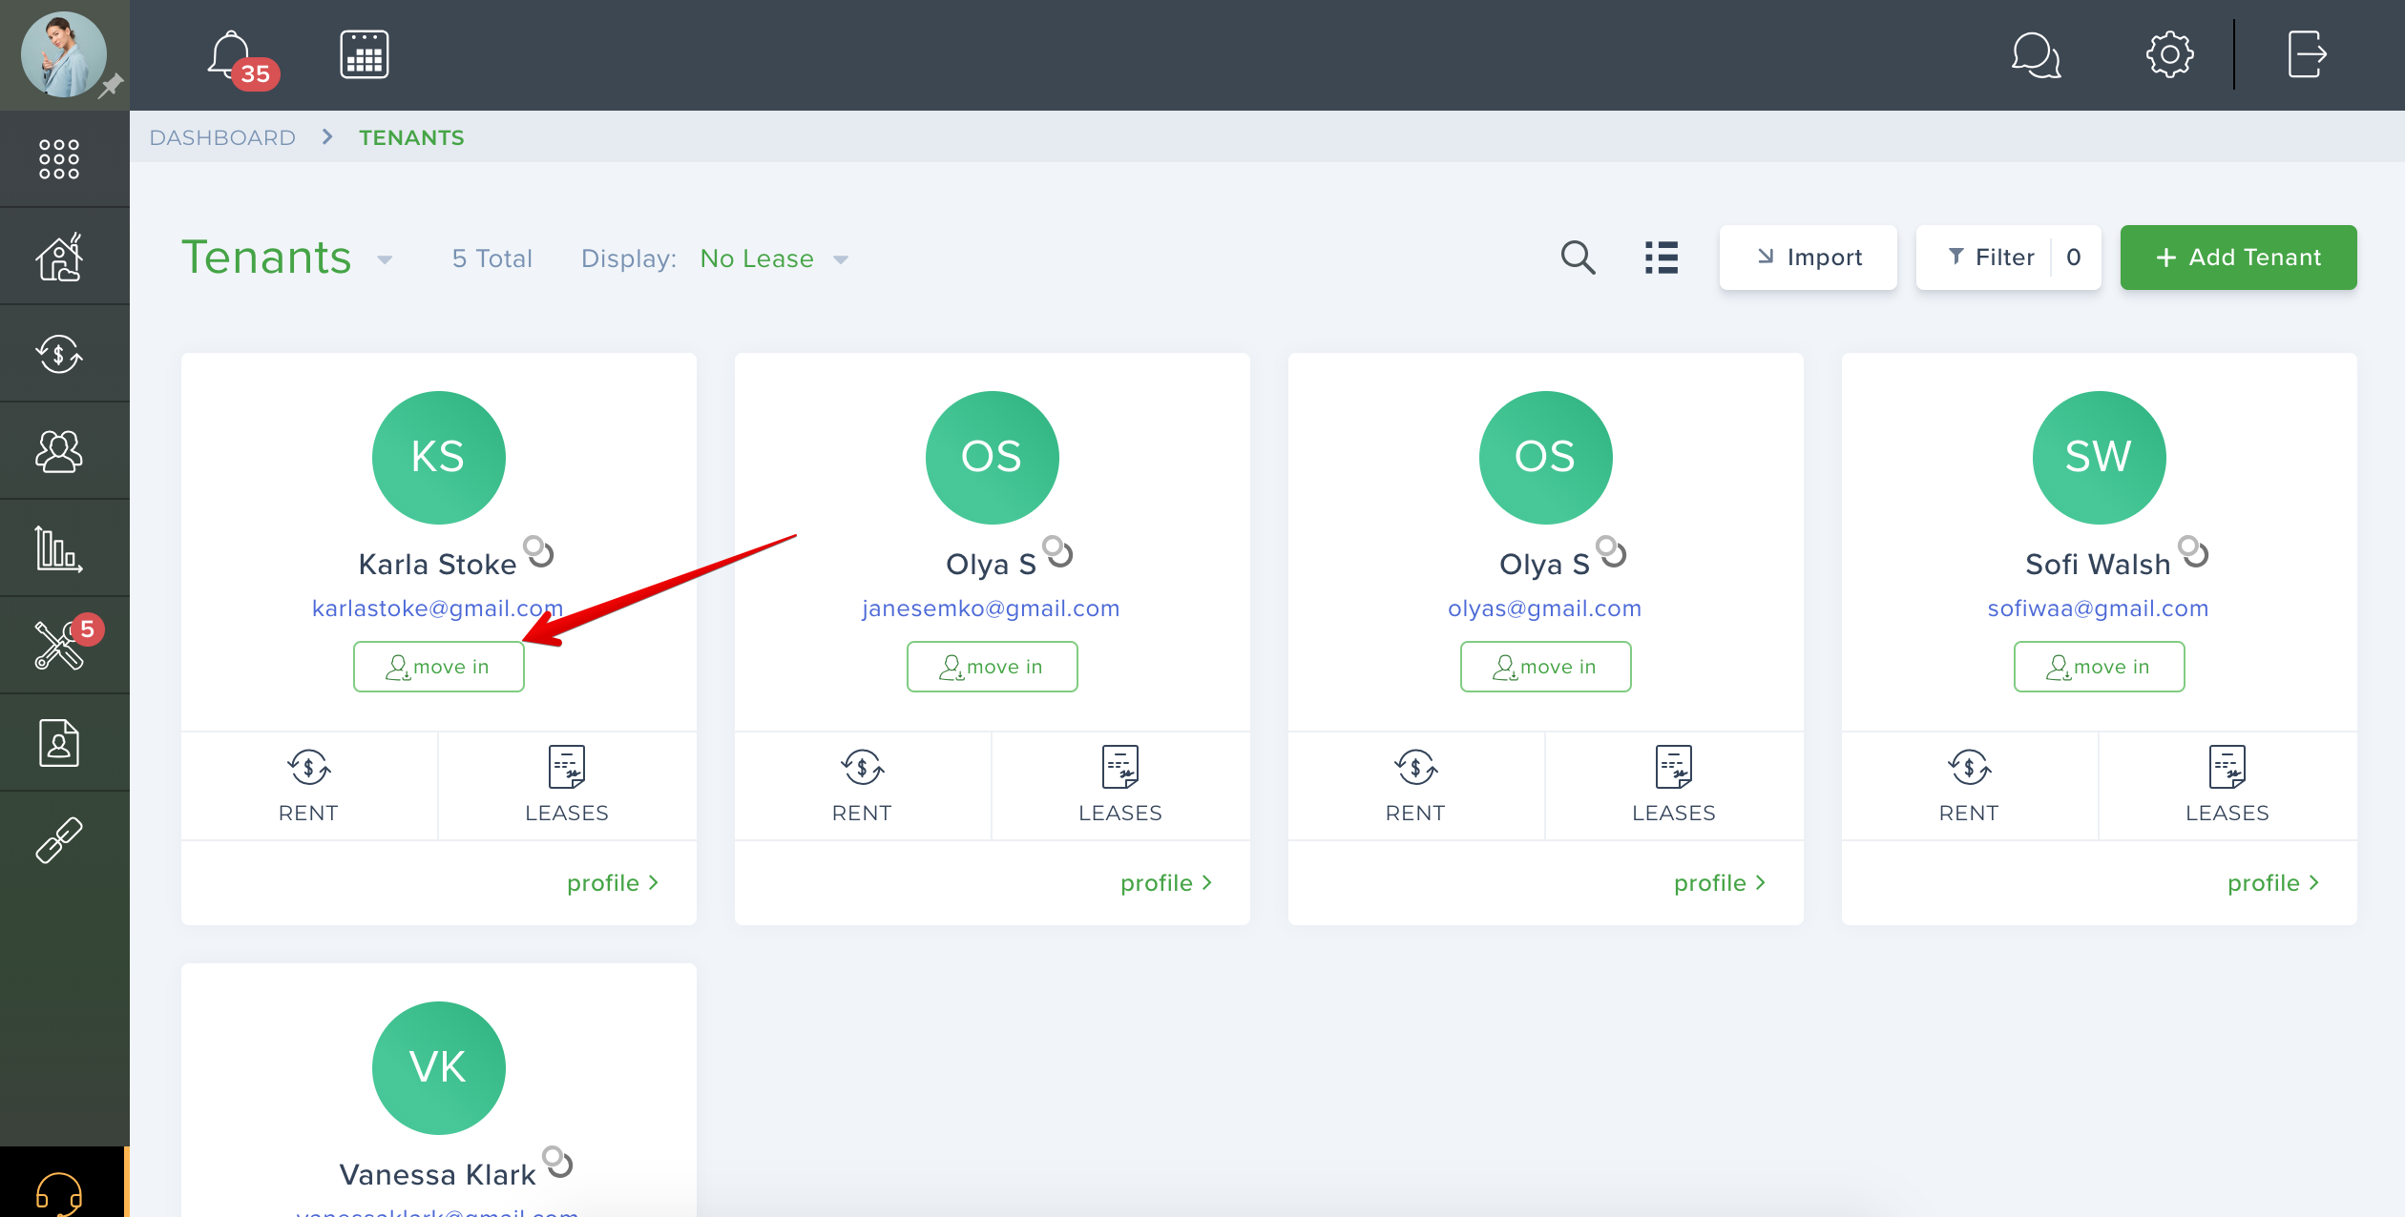Click the TENANTS breadcrumb
This screenshot has height=1217, width=2405.
tap(411, 137)
